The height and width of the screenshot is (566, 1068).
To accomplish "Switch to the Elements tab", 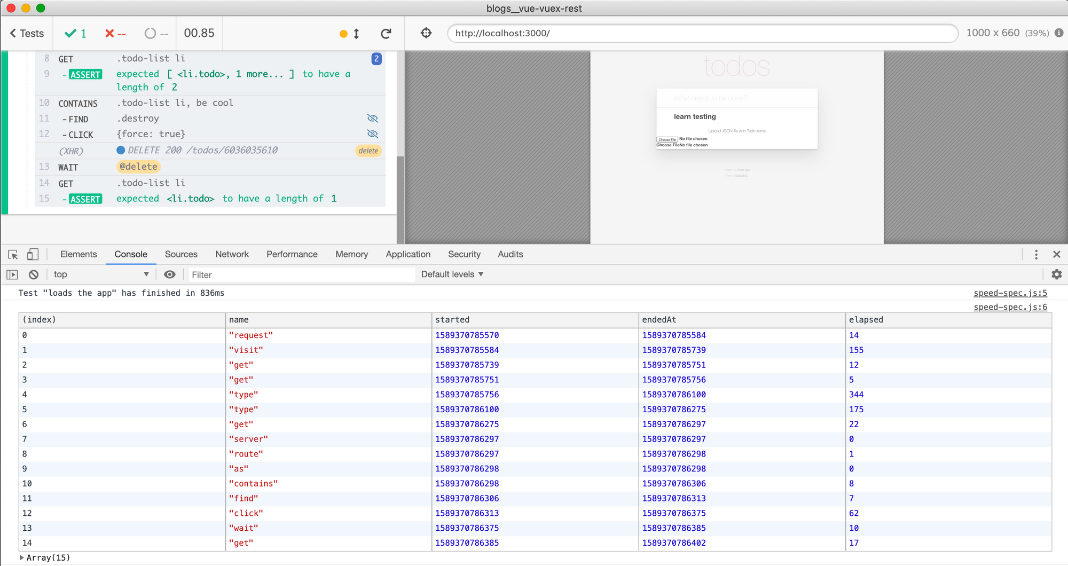I will click(x=78, y=255).
